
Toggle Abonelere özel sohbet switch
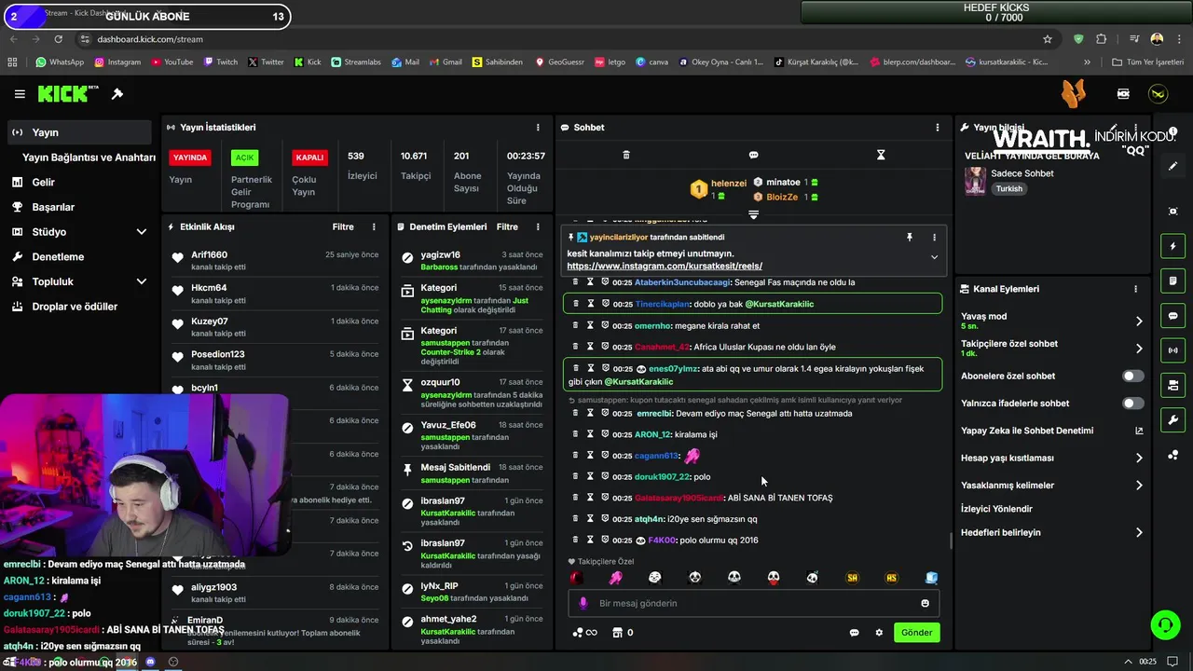tap(1132, 377)
